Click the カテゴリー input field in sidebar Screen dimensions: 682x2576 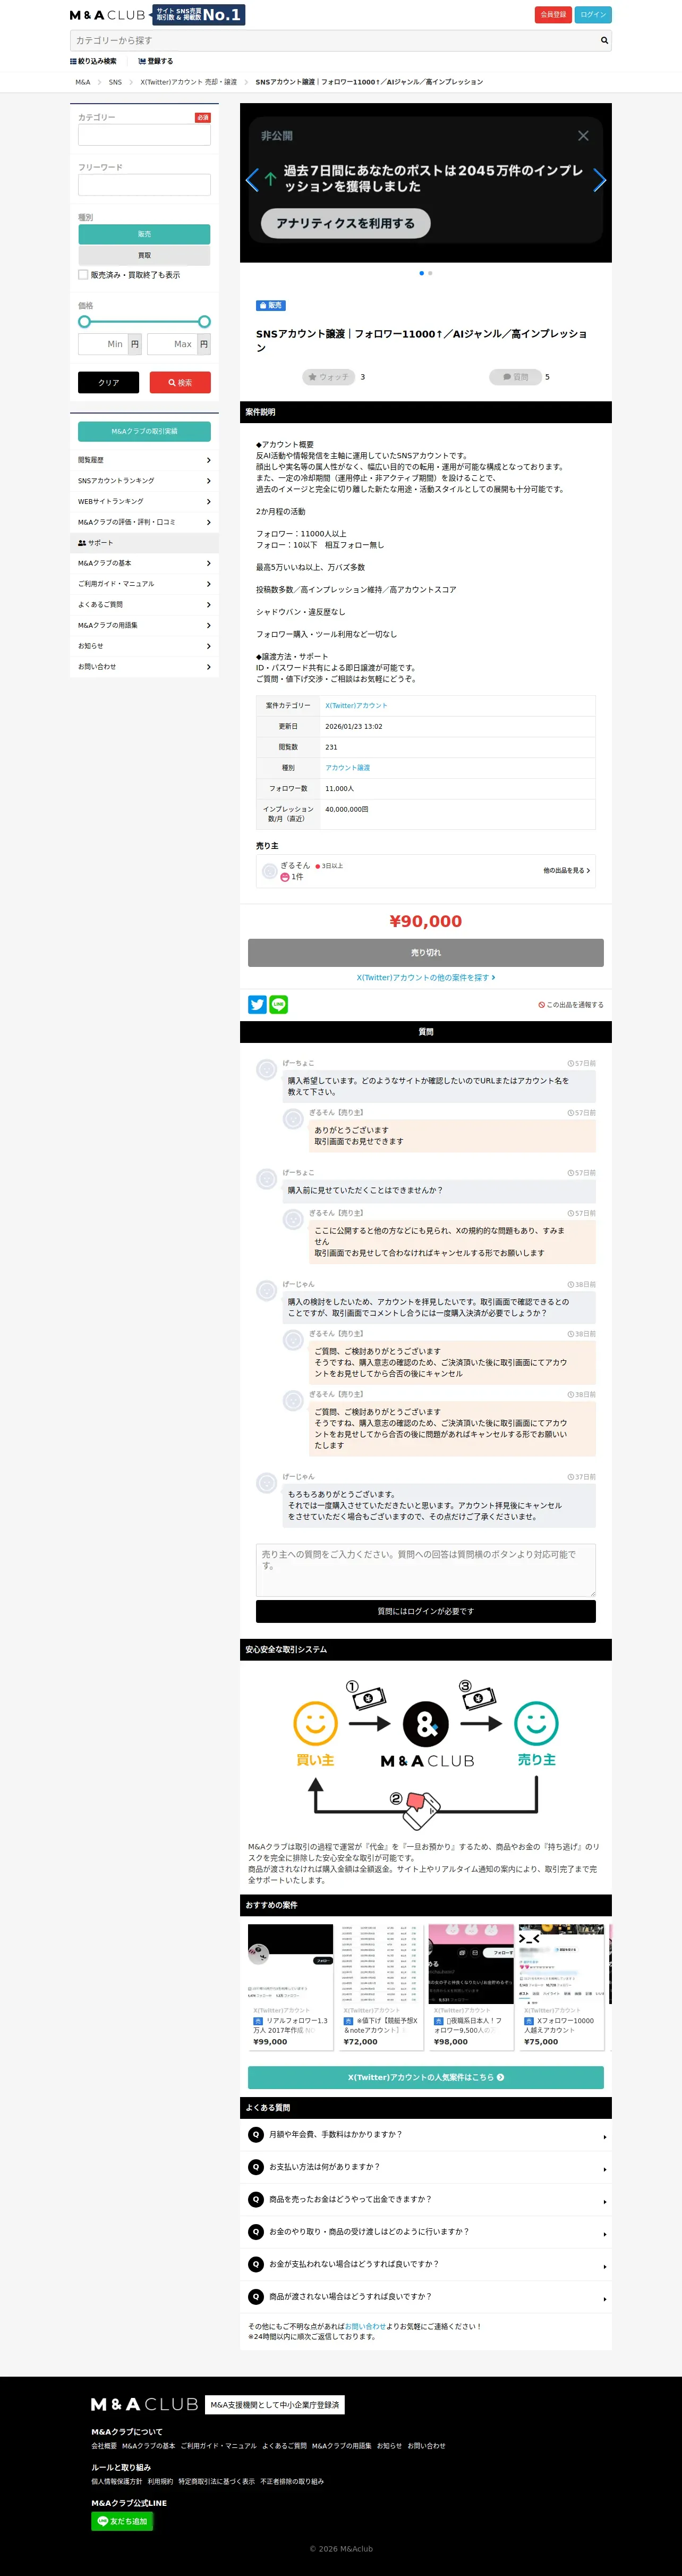pos(144,135)
